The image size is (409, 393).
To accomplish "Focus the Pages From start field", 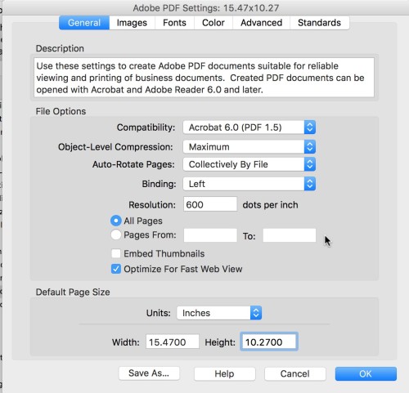I will coord(210,235).
